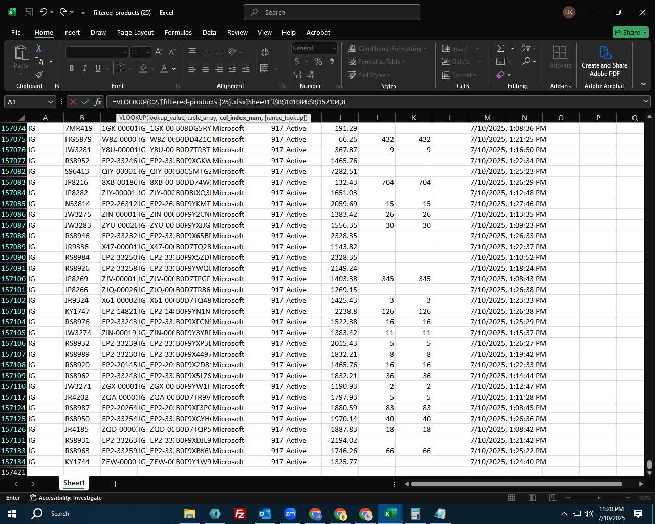Collapse the ribbon with chevron

tap(643, 84)
